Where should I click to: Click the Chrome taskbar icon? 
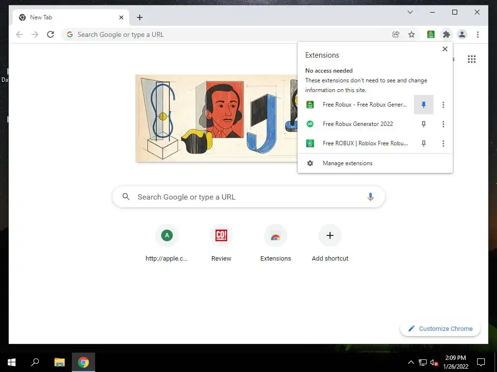83,362
